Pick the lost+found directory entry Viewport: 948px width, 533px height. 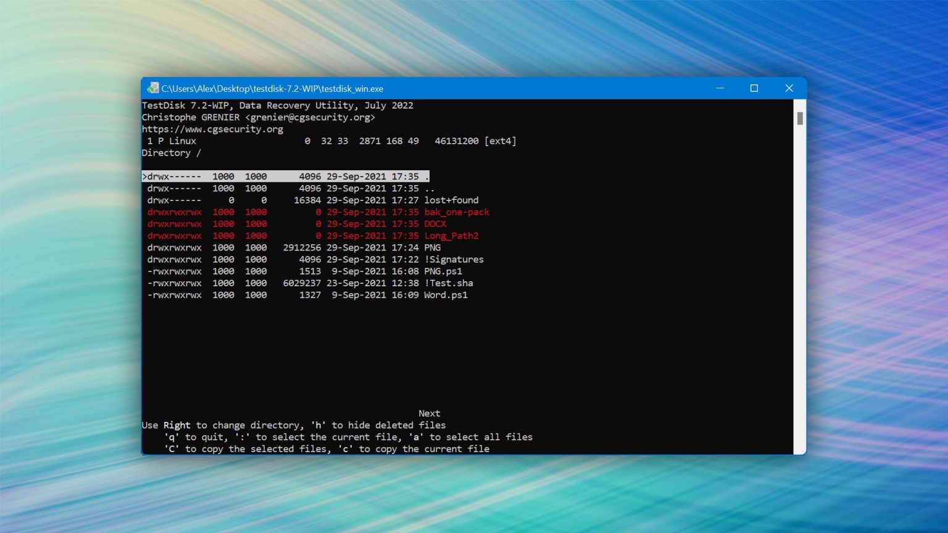451,200
